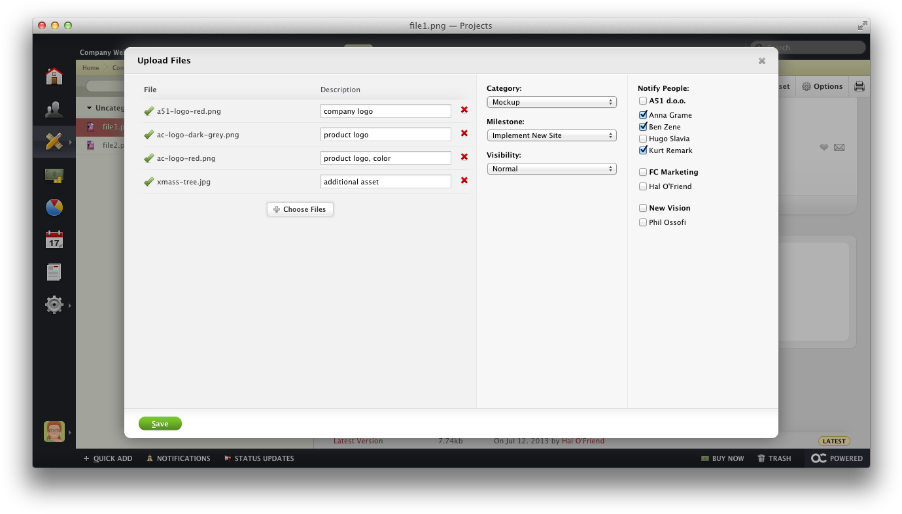This screenshot has width=902, height=514.
Task: Remove xmass-tree.jpg with its red X
Action: (464, 180)
